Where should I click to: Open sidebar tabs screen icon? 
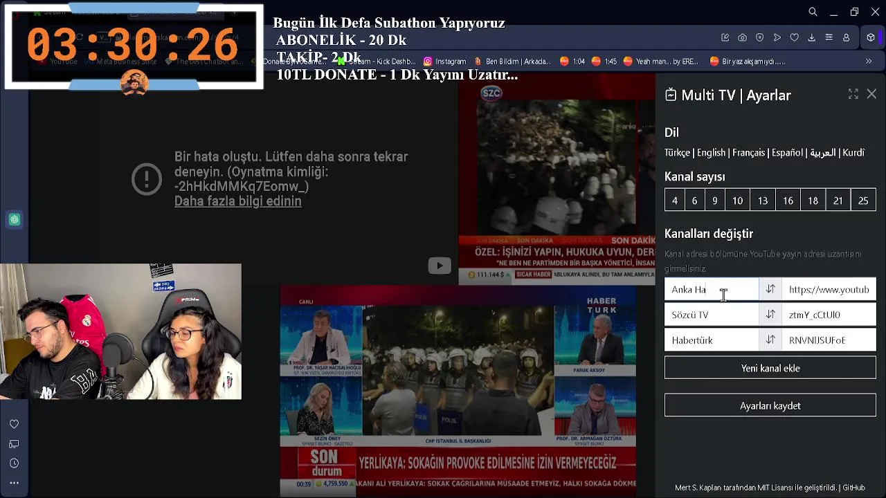14,444
